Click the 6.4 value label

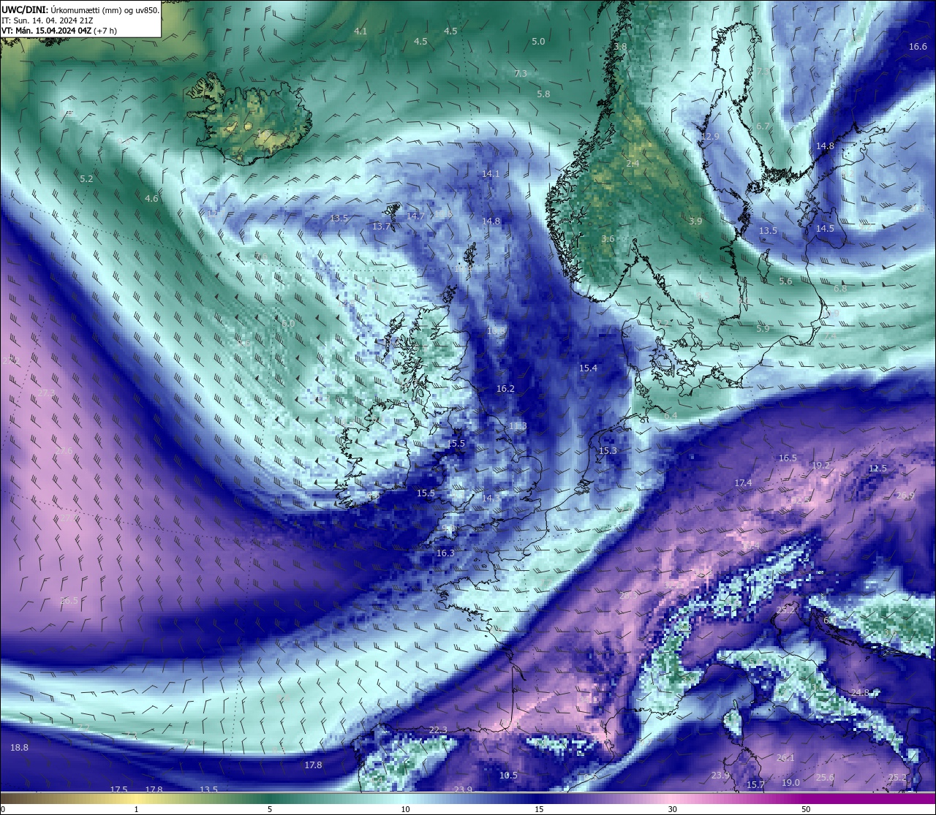point(670,416)
